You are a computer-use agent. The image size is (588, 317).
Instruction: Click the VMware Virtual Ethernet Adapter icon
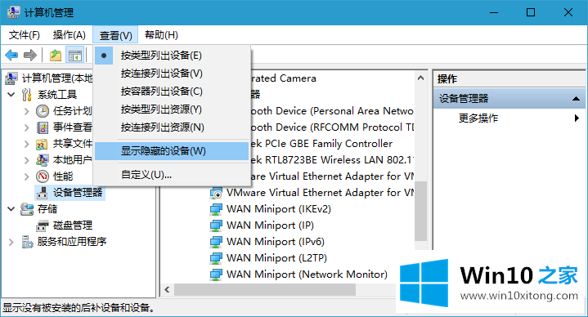pos(216,193)
